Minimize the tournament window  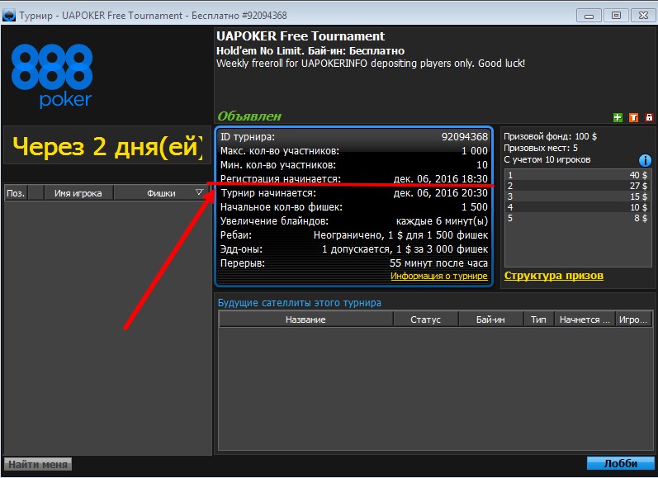589,16
